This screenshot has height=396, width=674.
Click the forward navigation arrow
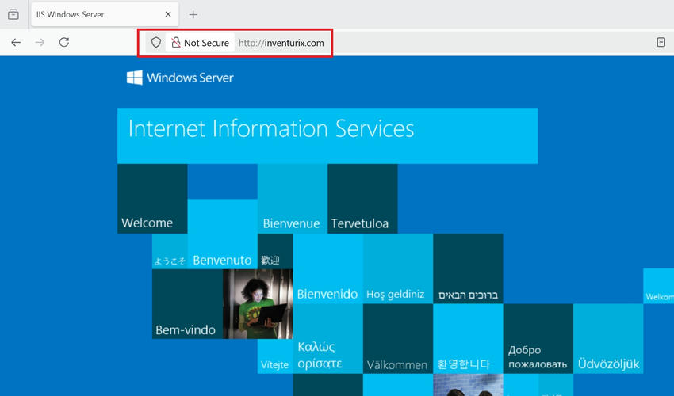point(40,42)
